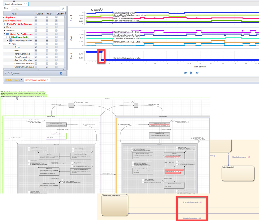Screen dimensions: 259x221
Task: Click the middle Chart column header
Action: point(50,14)
